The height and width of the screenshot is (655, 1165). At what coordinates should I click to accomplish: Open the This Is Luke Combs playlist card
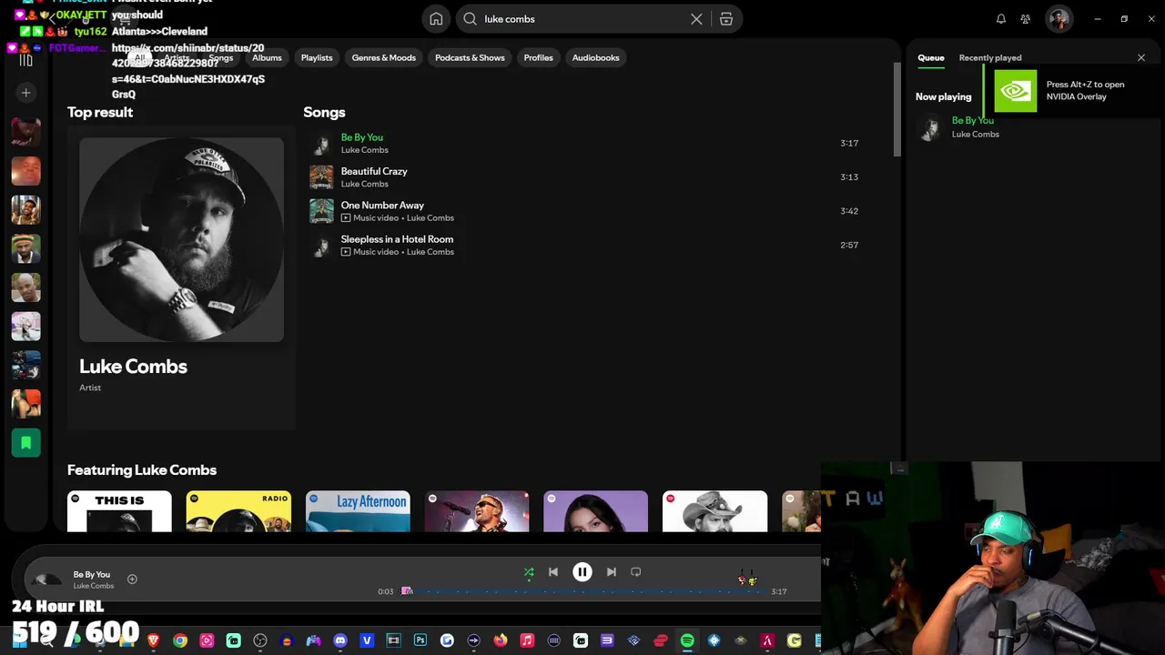(x=119, y=511)
